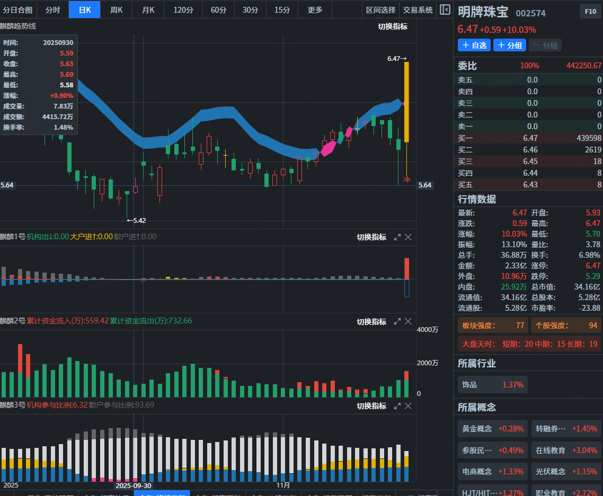Close the 麒麟3号 indicator panel

click(x=408, y=406)
